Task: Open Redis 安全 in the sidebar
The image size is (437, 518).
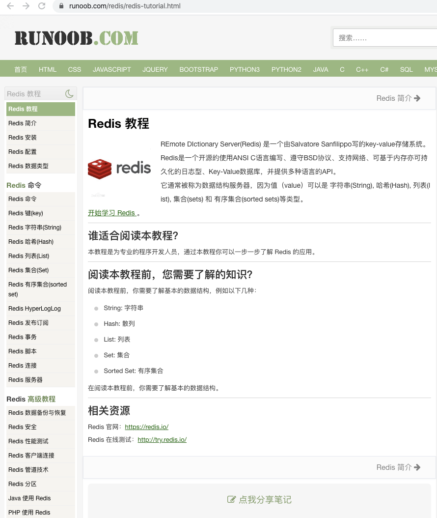Action: [x=41, y=427]
